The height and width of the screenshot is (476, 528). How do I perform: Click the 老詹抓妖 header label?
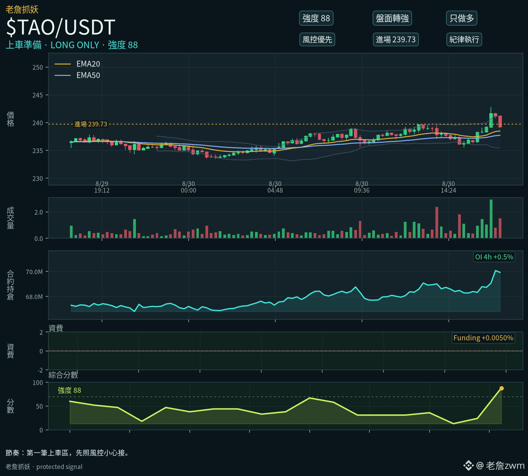click(22, 9)
